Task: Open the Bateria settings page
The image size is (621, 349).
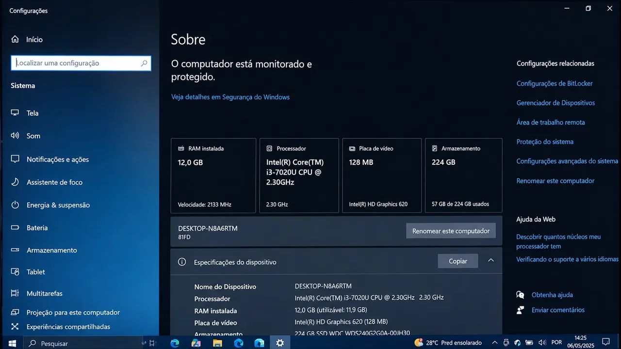Action: coord(29,228)
